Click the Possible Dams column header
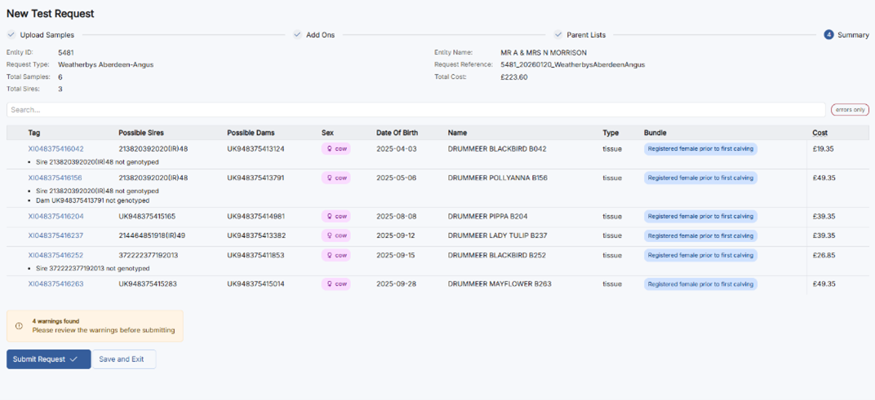The width and height of the screenshot is (875, 400). point(251,133)
